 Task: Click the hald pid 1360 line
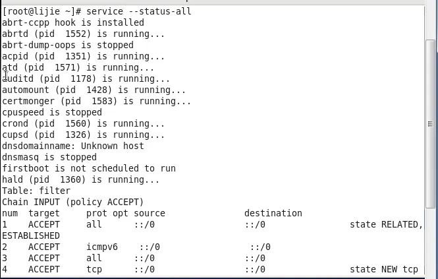pyautogui.click(x=80, y=179)
